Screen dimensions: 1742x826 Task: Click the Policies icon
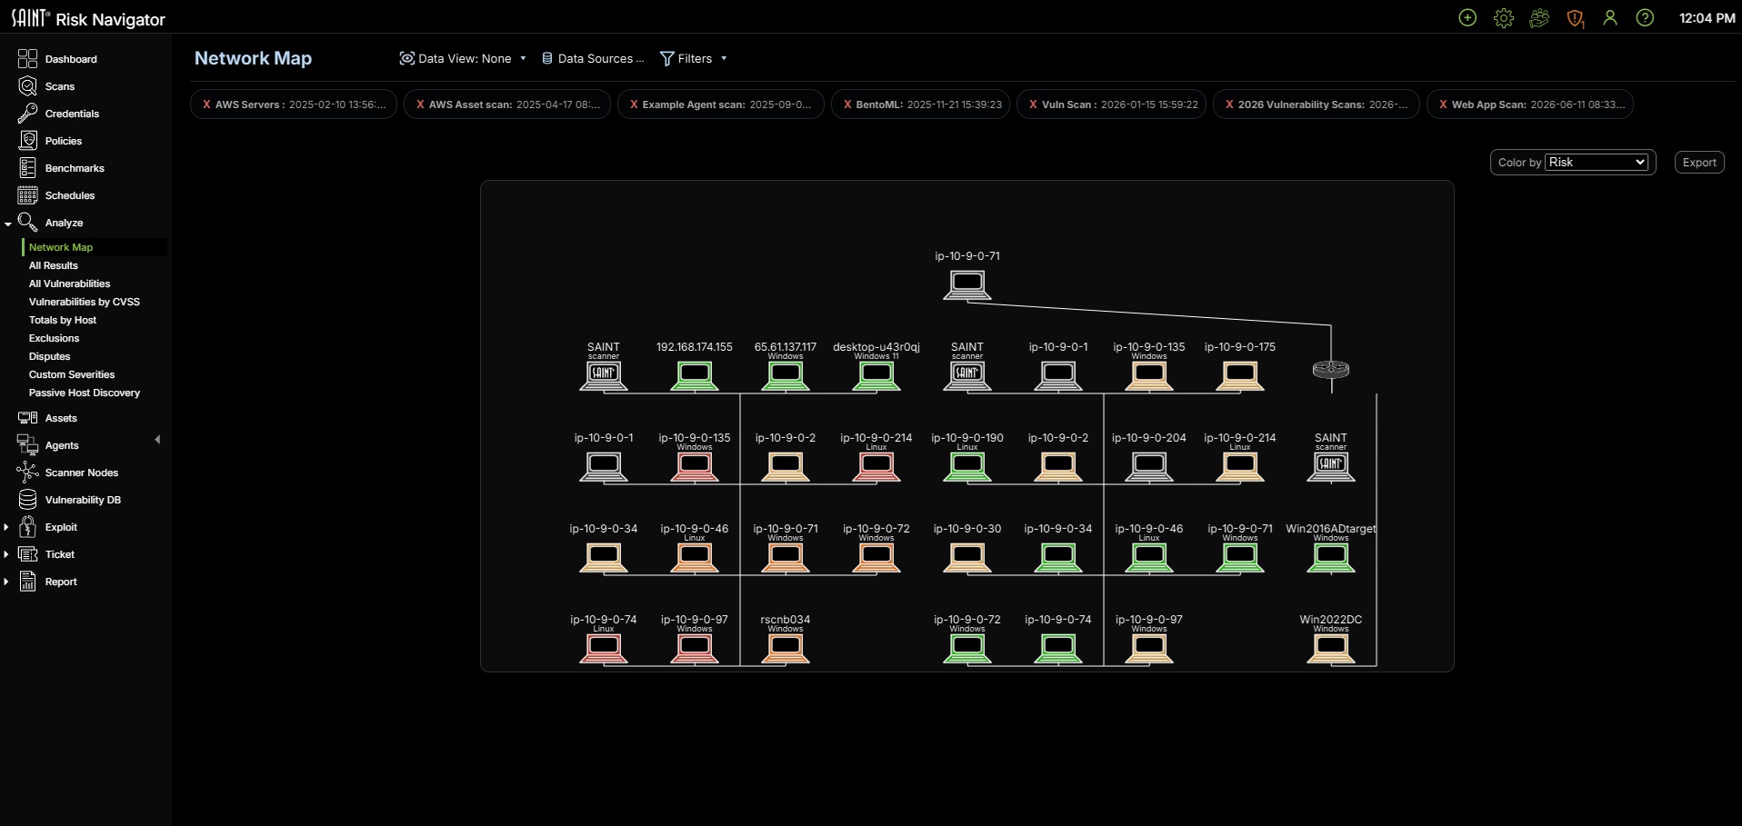(28, 141)
